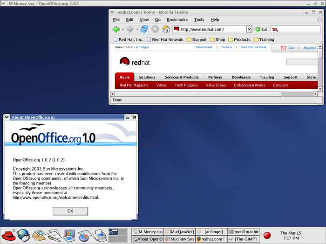Open the Red Hat, Inc. bookmark
326x244 pixels.
click(x=128, y=40)
